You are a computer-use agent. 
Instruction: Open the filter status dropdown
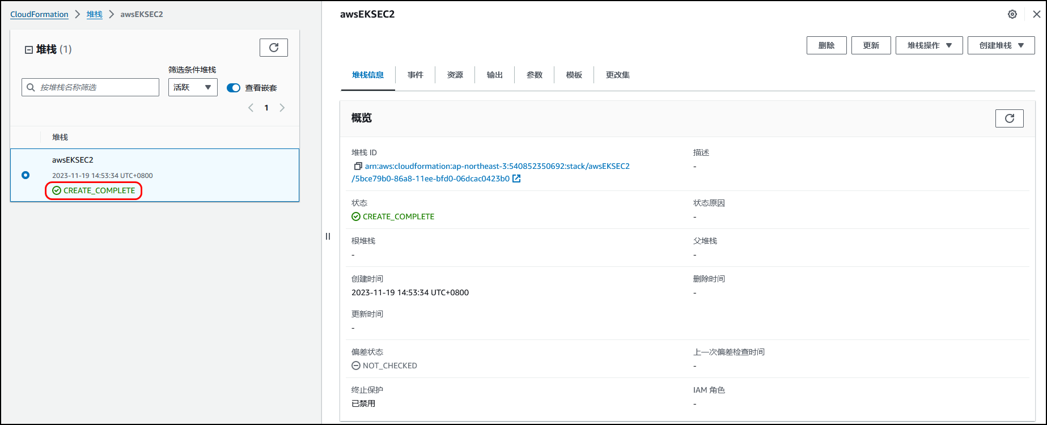193,87
